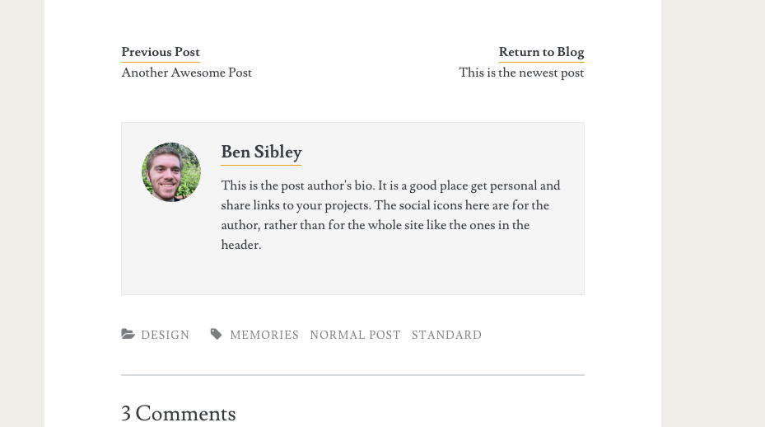Click the author bio paragraph text
The image size is (765, 427).
click(x=391, y=215)
